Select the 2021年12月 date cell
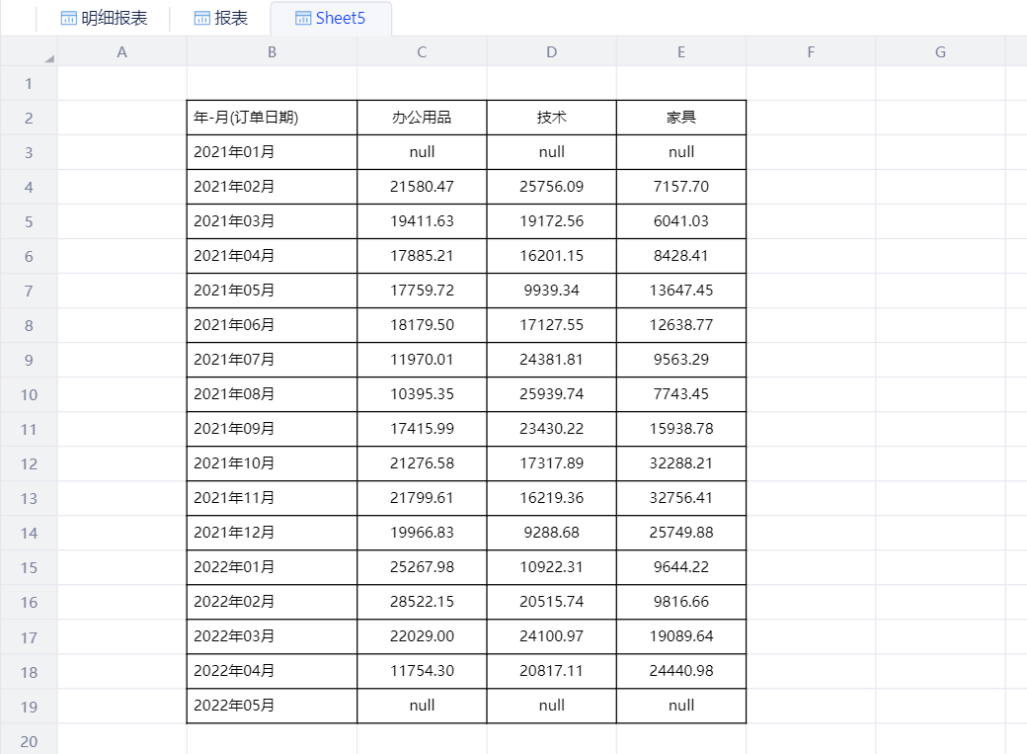This screenshot has width=1027, height=754. (272, 533)
